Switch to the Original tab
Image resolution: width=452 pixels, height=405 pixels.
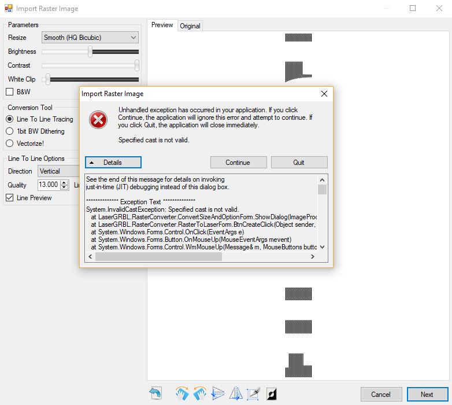pyautogui.click(x=190, y=26)
